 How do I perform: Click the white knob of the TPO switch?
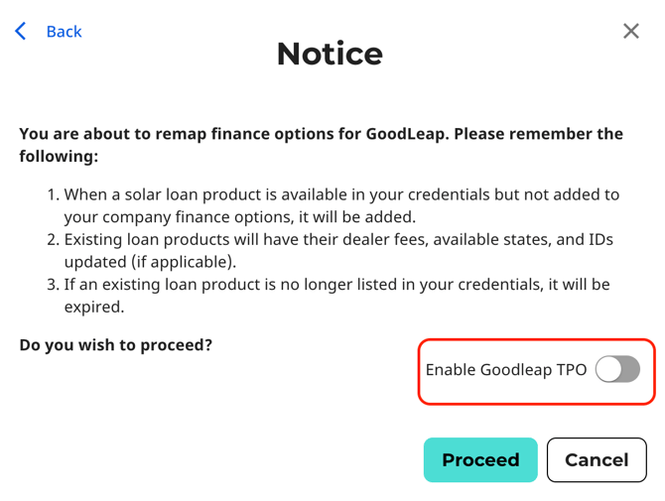(608, 370)
